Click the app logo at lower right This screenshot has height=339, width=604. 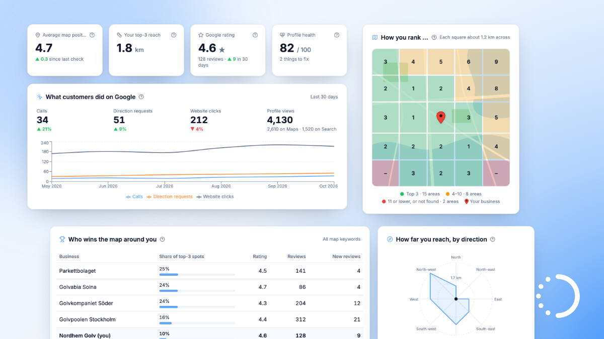pyautogui.click(x=558, y=296)
